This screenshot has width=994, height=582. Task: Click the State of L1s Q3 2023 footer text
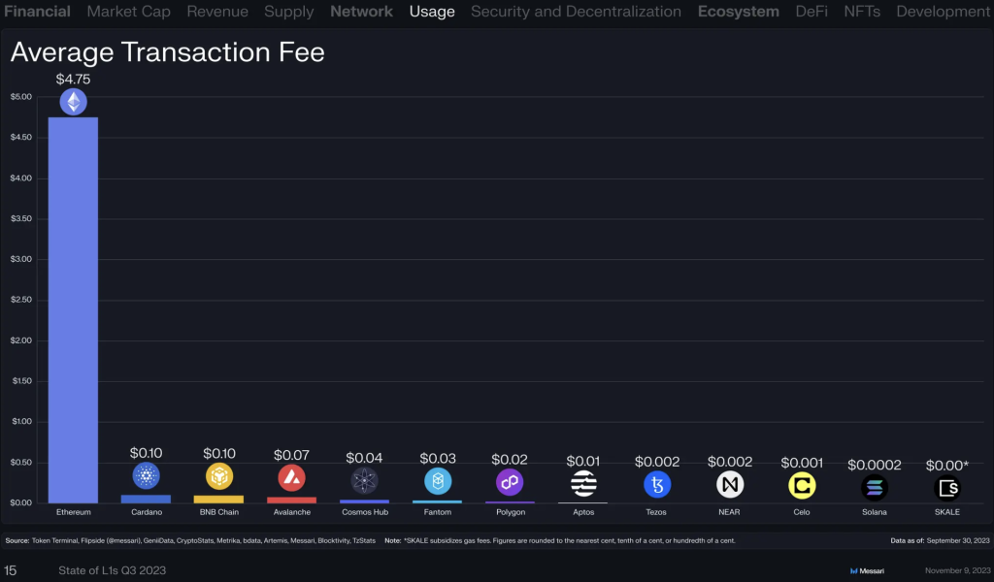113,570
